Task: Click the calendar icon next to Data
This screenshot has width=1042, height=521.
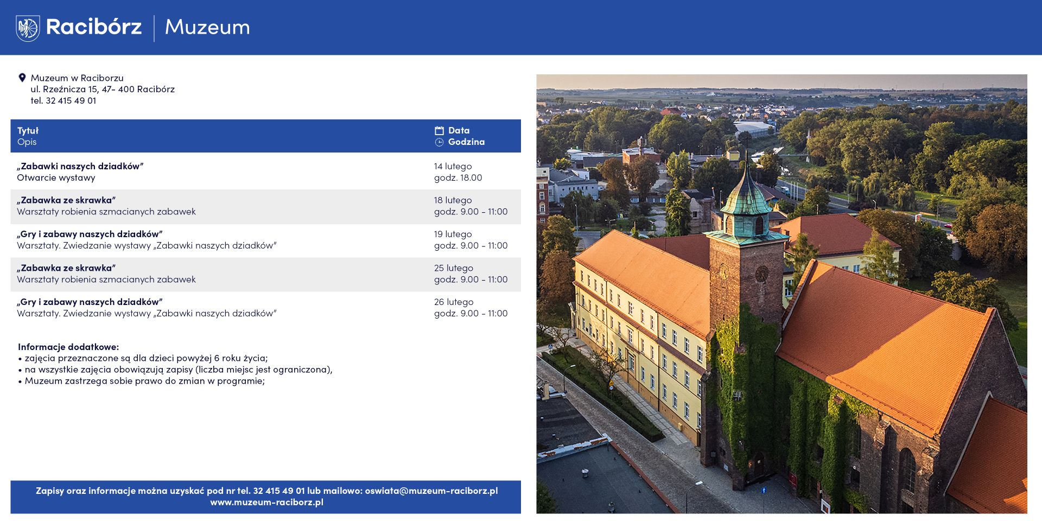Action: click(x=439, y=130)
